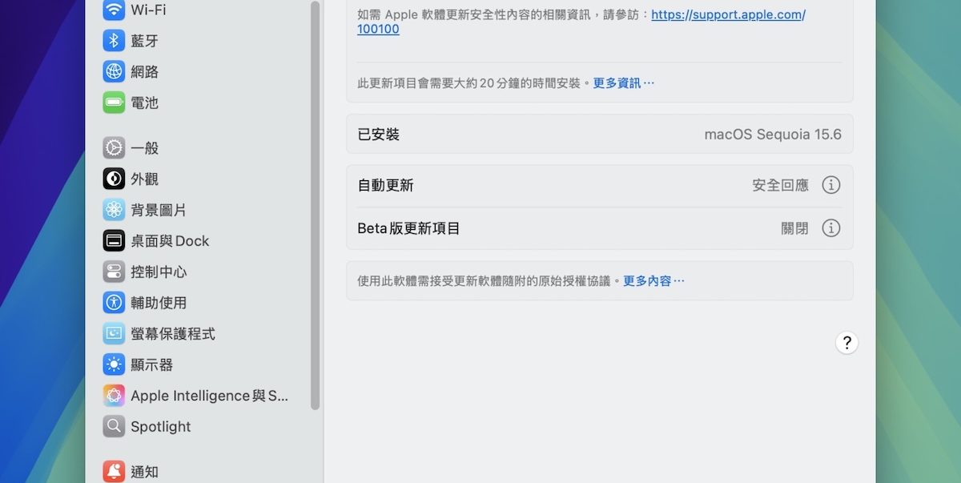The width and height of the screenshot is (961, 483).
Task: Click the Wi-Fi icon in sidebar
Action: (x=114, y=10)
